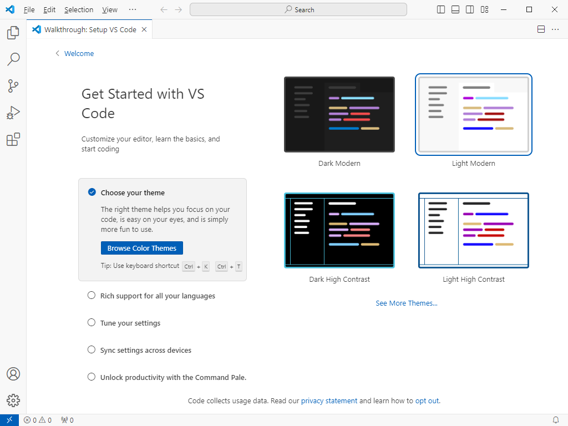Select Dark High Contrast theme thumbnail
The image size is (568, 426).
click(339, 230)
